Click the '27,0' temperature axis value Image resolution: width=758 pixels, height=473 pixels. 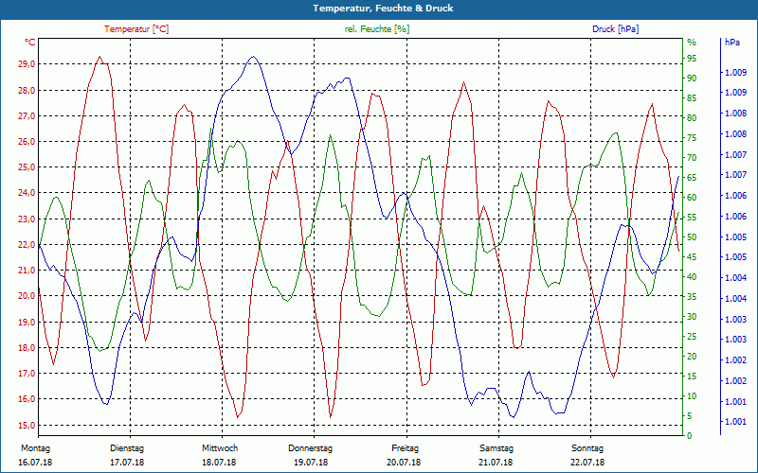pos(27,115)
